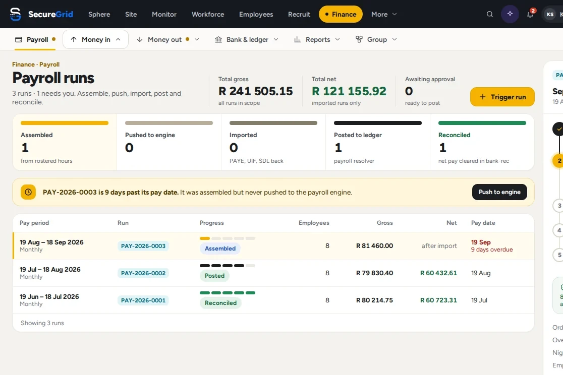Viewport: 563px width, 375px height.
Task: Click the Push to engine button
Action: tap(499, 192)
